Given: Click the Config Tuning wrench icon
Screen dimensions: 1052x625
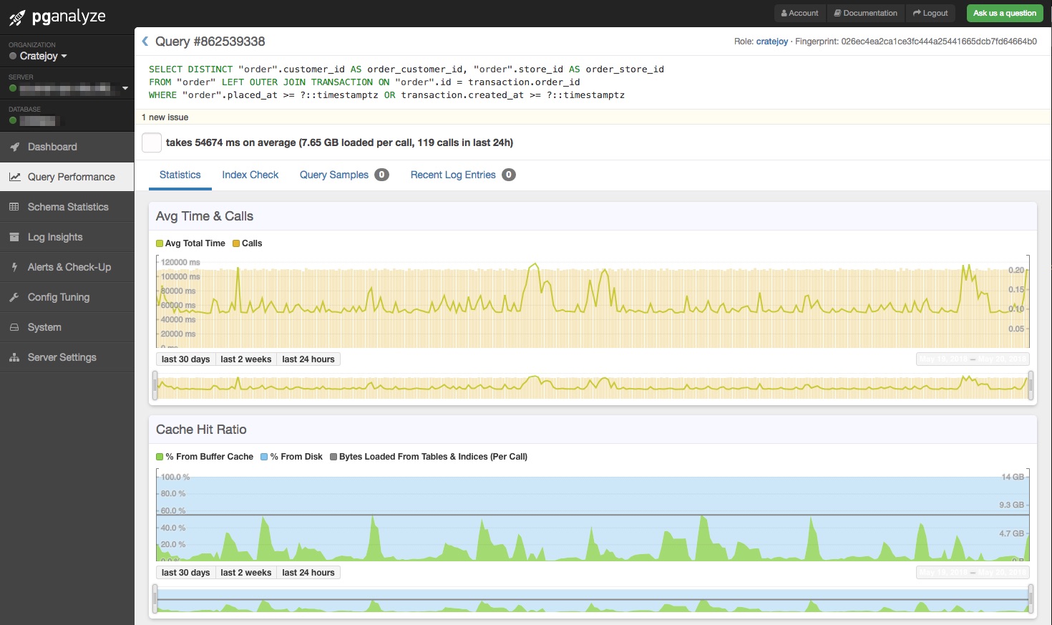Looking at the screenshot, I should tap(14, 297).
